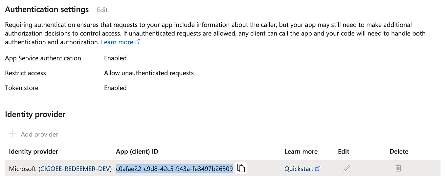This screenshot has width=446, height=189.
Task: Open the CIGOEE-REDEEMER-DEV app registration
Action: point(76,168)
